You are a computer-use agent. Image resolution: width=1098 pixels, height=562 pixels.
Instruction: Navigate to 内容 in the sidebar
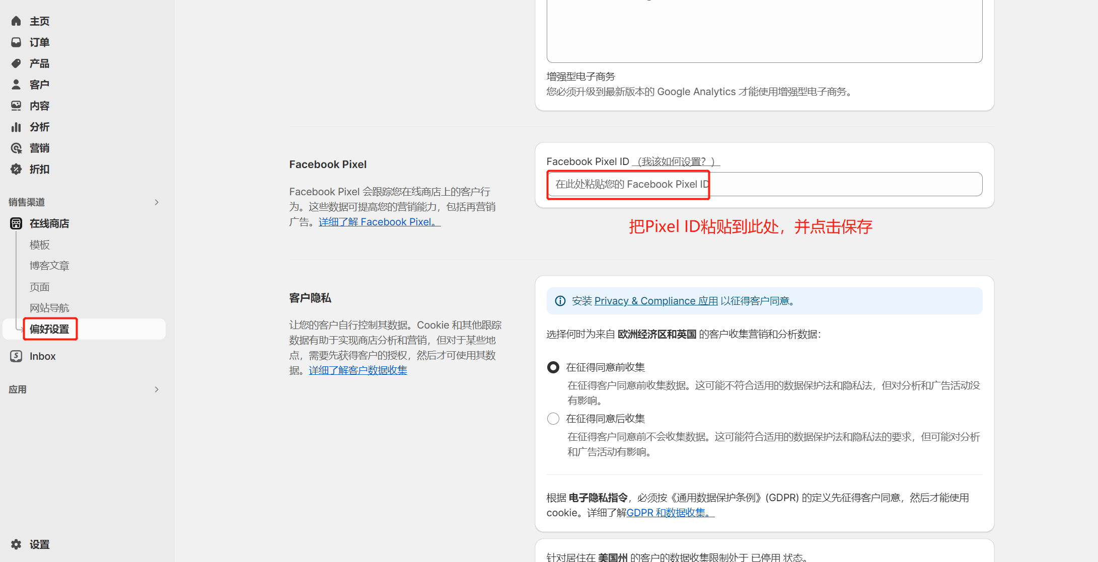[39, 106]
